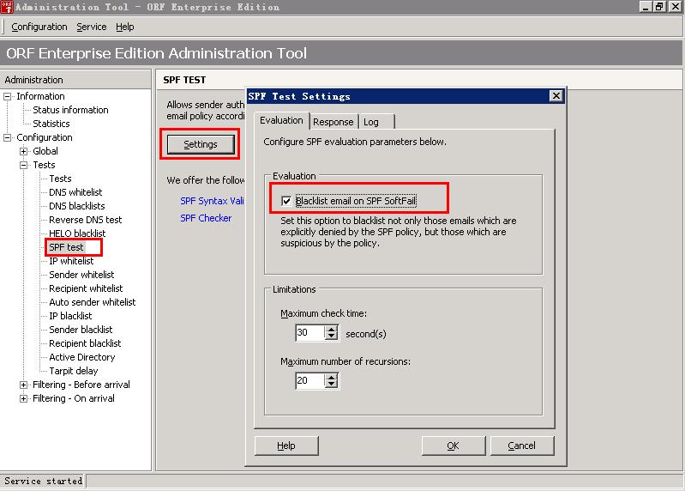Switch to the Log tab
Screen dimensions: 685x491
point(370,122)
